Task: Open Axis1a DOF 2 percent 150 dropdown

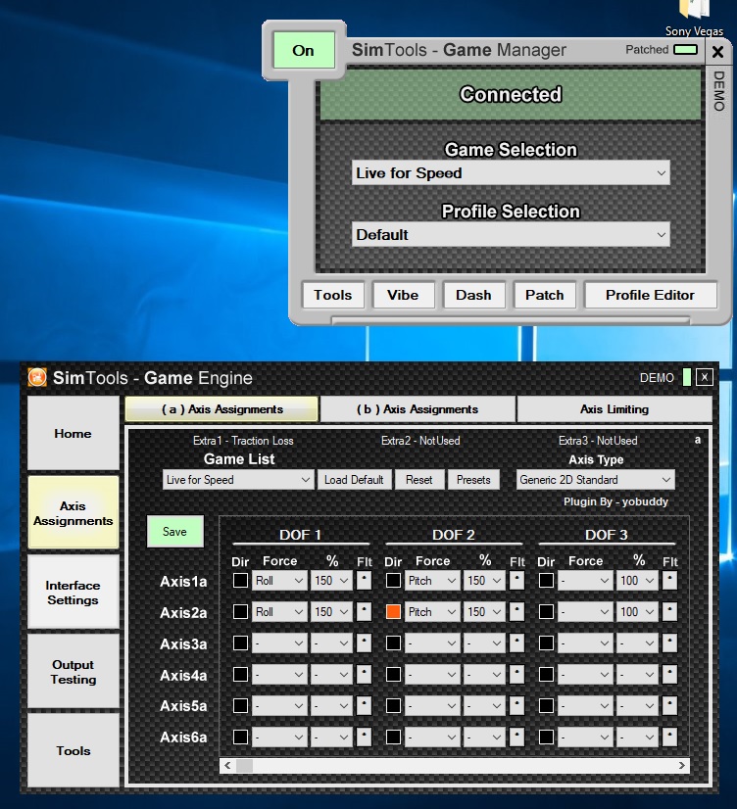Action: 484,581
